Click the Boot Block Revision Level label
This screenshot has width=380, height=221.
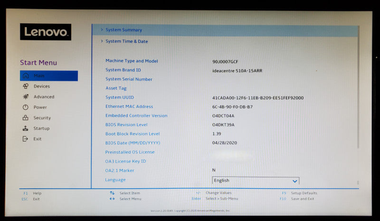point(133,134)
